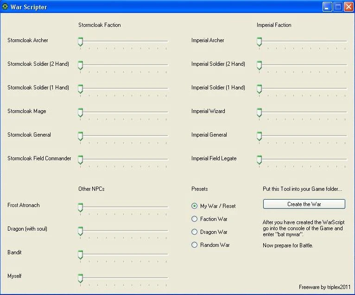
Task: Click the Stormcloak Mage label
Action: [27, 111]
